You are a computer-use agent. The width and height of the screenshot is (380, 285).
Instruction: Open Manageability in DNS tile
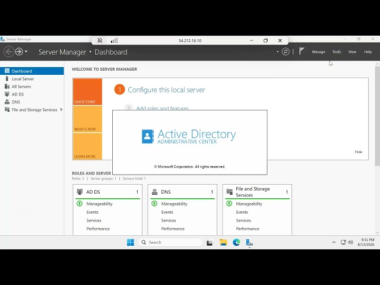coord(174,204)
